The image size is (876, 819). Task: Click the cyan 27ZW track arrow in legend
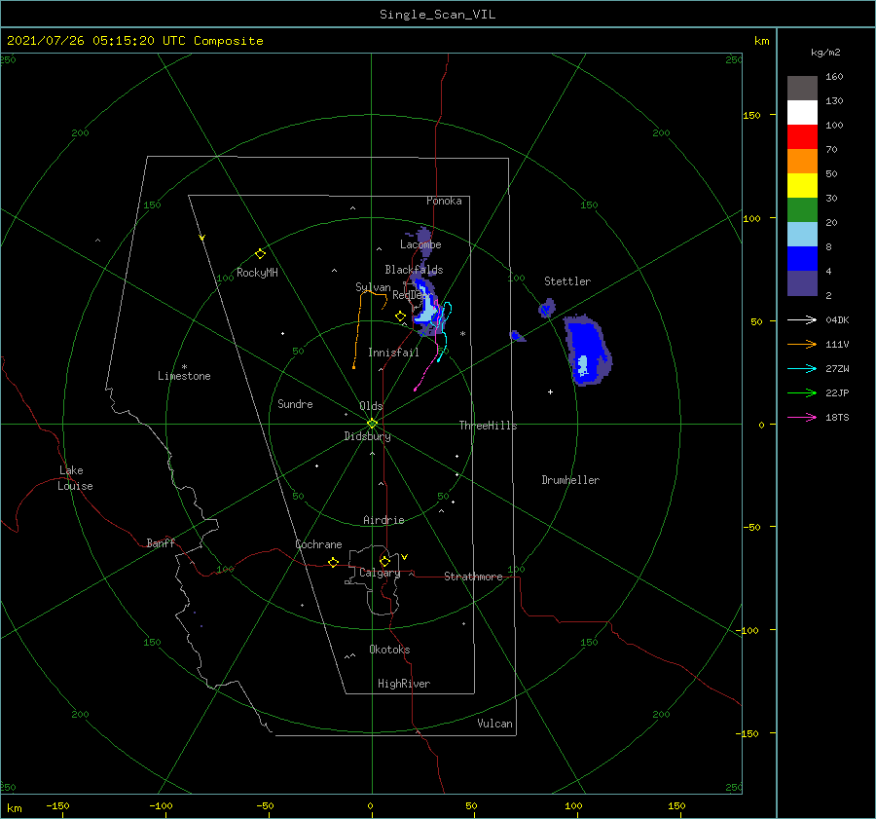[x=802, y=368]
